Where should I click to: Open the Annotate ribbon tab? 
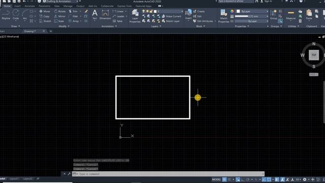click(x=29, y=6)
